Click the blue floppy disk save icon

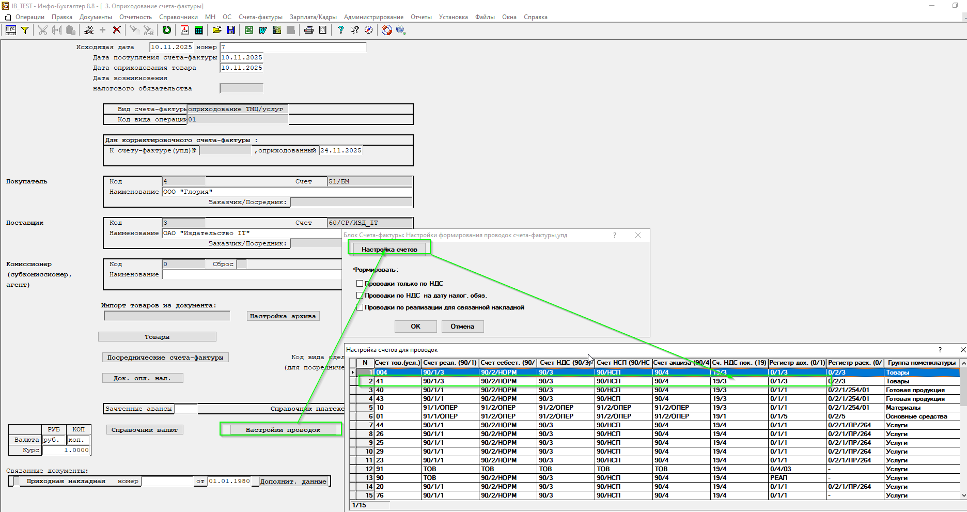coord(231,30)
